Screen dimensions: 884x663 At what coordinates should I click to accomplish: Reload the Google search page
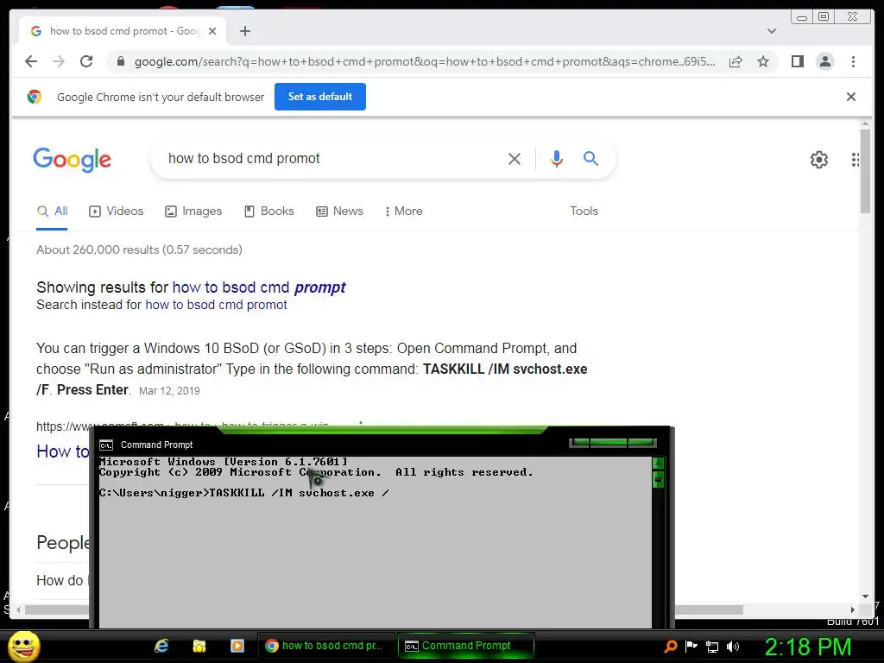pos(86,61)
